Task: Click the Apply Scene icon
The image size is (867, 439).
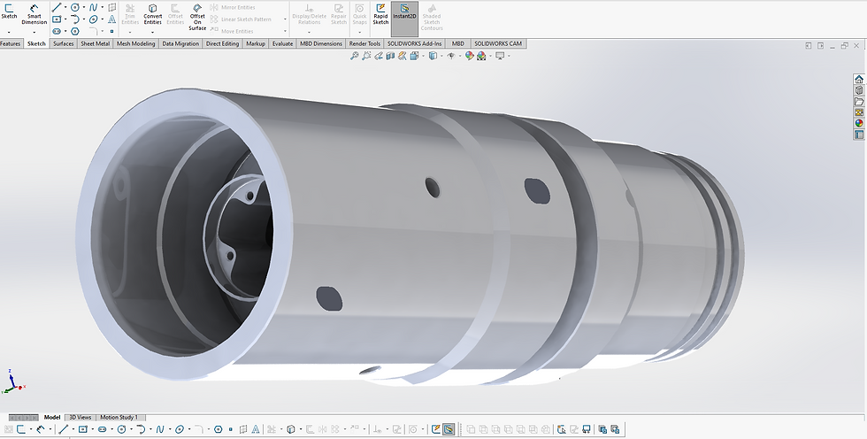Action: pyautogui.click(x=481, y=56)
